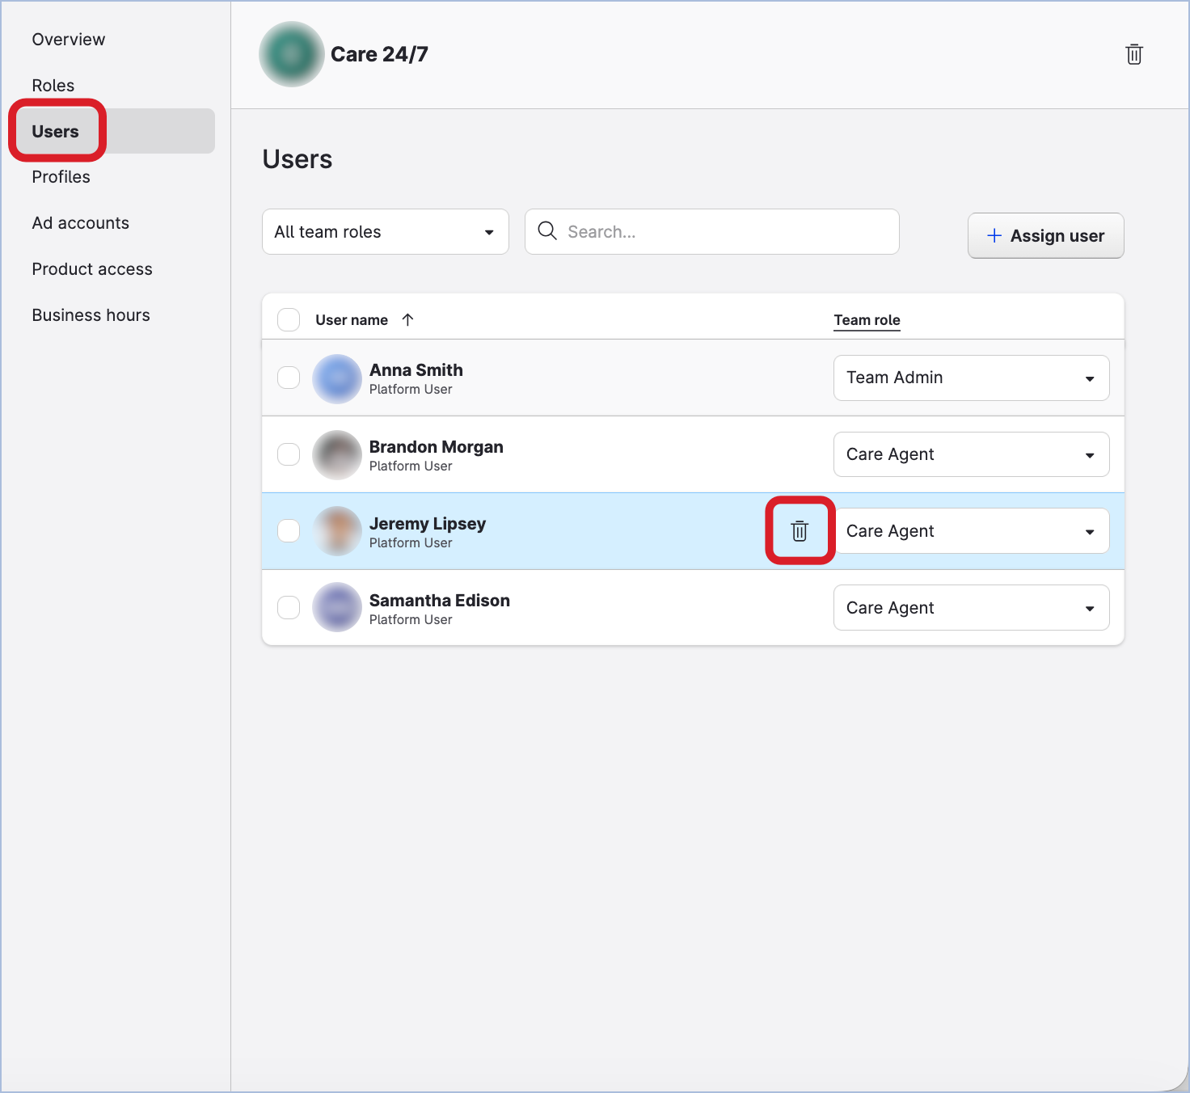Expand Anna Smith's Team Admin role dropdown
The image size is (1190, 1093).
971,378
